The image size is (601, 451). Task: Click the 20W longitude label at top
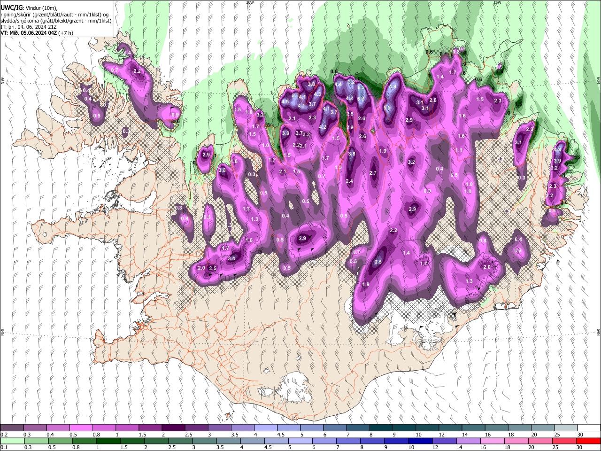[x=250, y=2]
